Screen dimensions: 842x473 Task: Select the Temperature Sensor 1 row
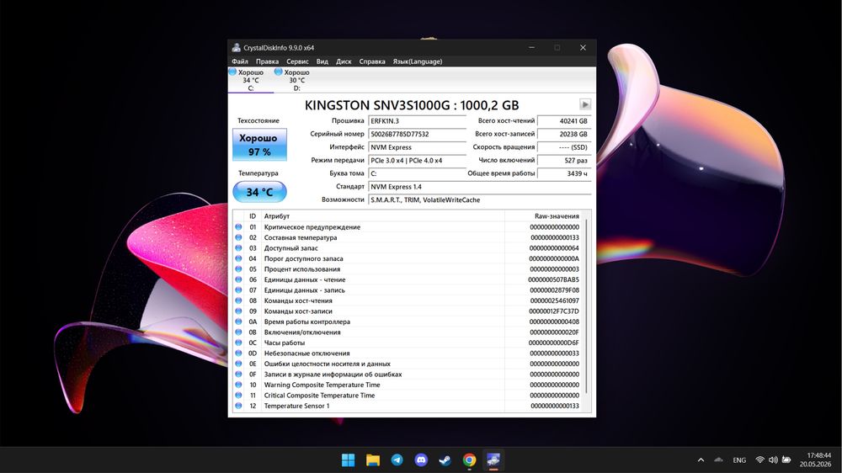tap(408, 406)
